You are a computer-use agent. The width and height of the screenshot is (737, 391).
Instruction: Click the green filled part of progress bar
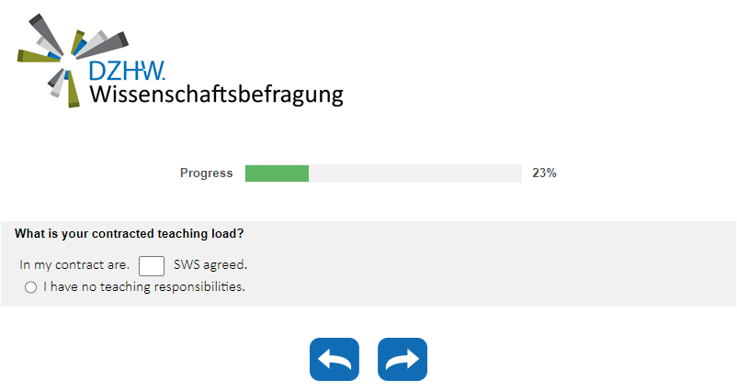[277, 173]
